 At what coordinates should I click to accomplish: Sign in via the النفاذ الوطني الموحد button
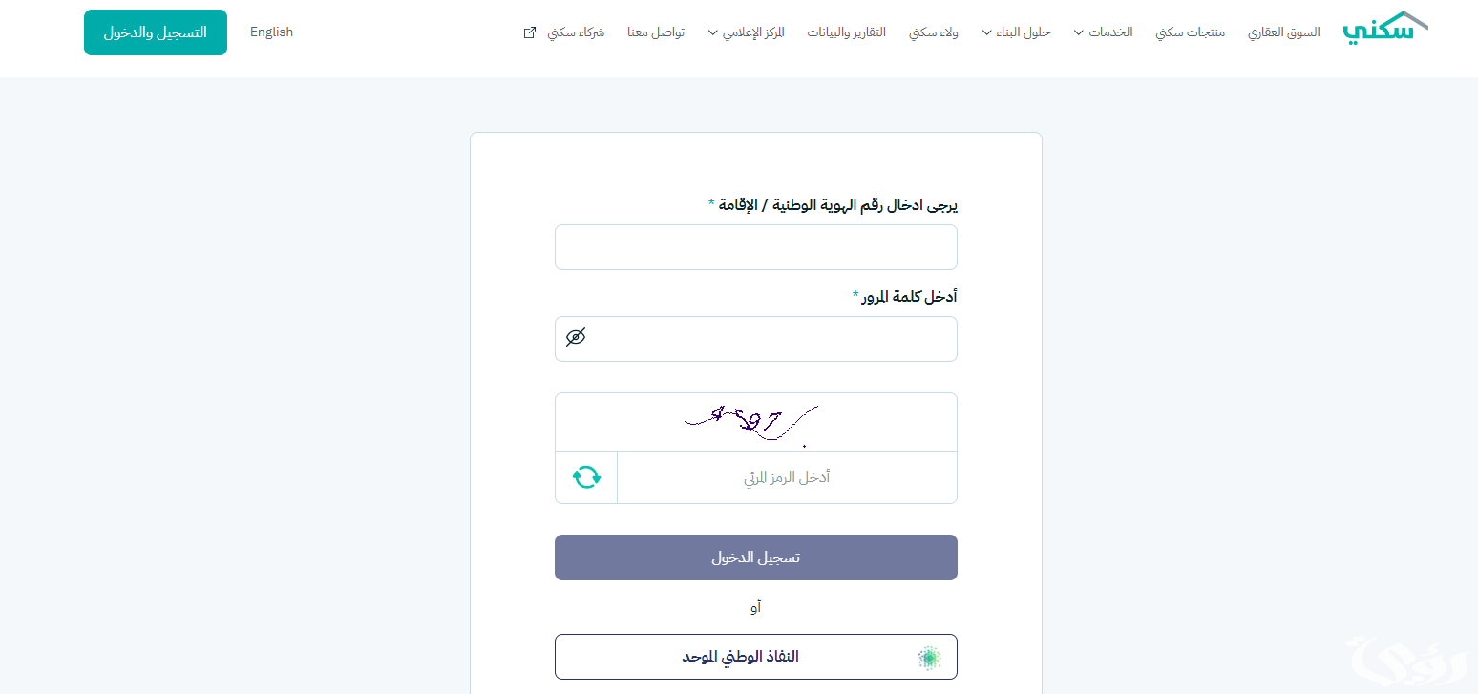pos(756,657)
